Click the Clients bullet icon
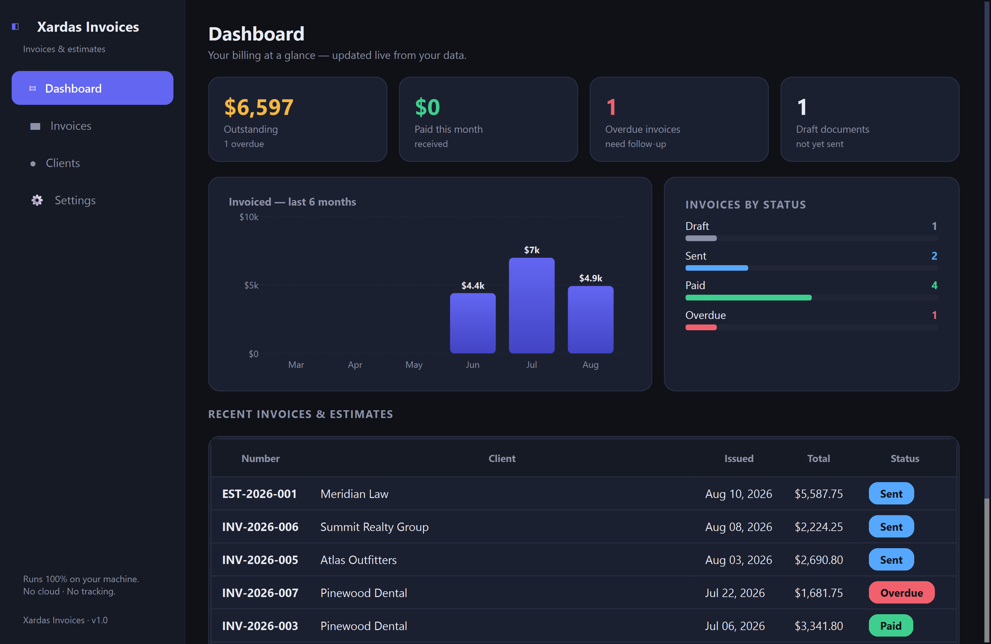Screen dimensions: 991x644 point(33,164)
